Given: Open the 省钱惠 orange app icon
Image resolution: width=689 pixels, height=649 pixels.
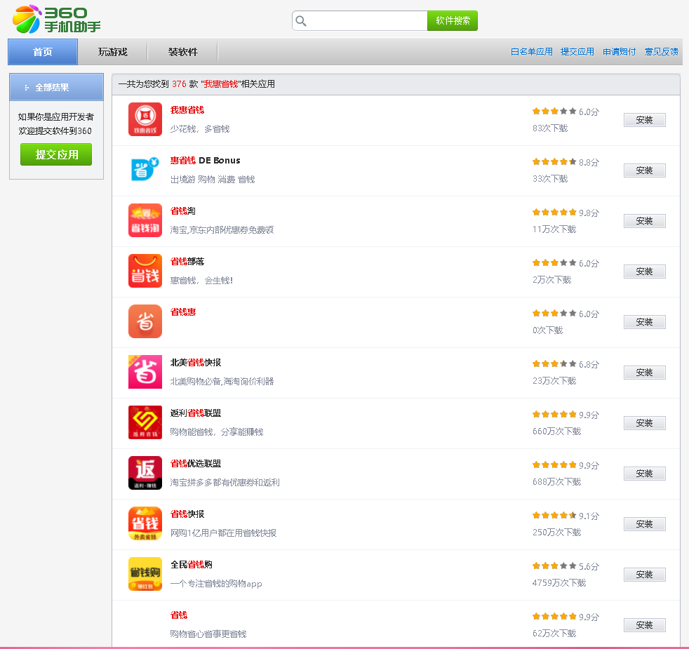Looking at the screenshot, I should pyautogui.click(x=145, y=321).
